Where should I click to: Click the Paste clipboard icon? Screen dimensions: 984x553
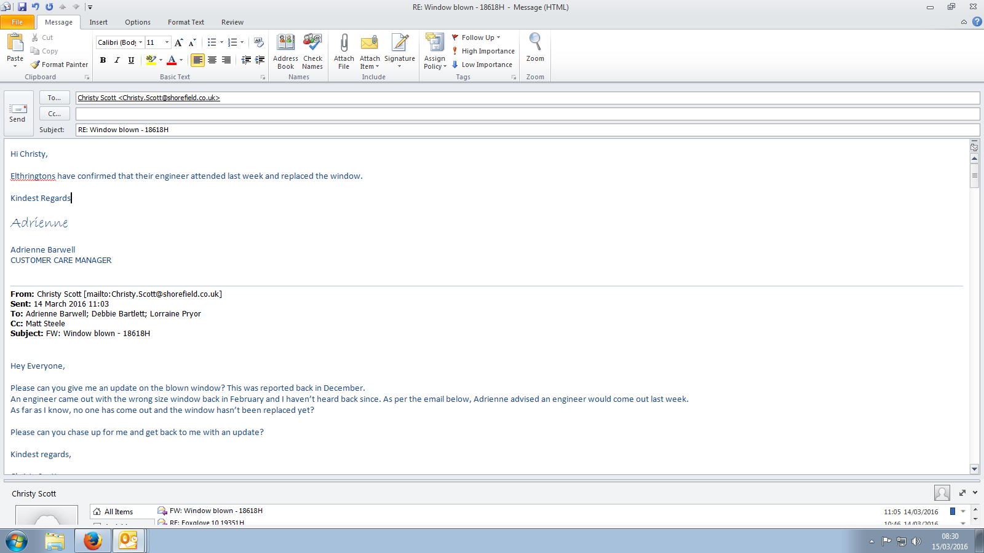[x=15, y=42]
